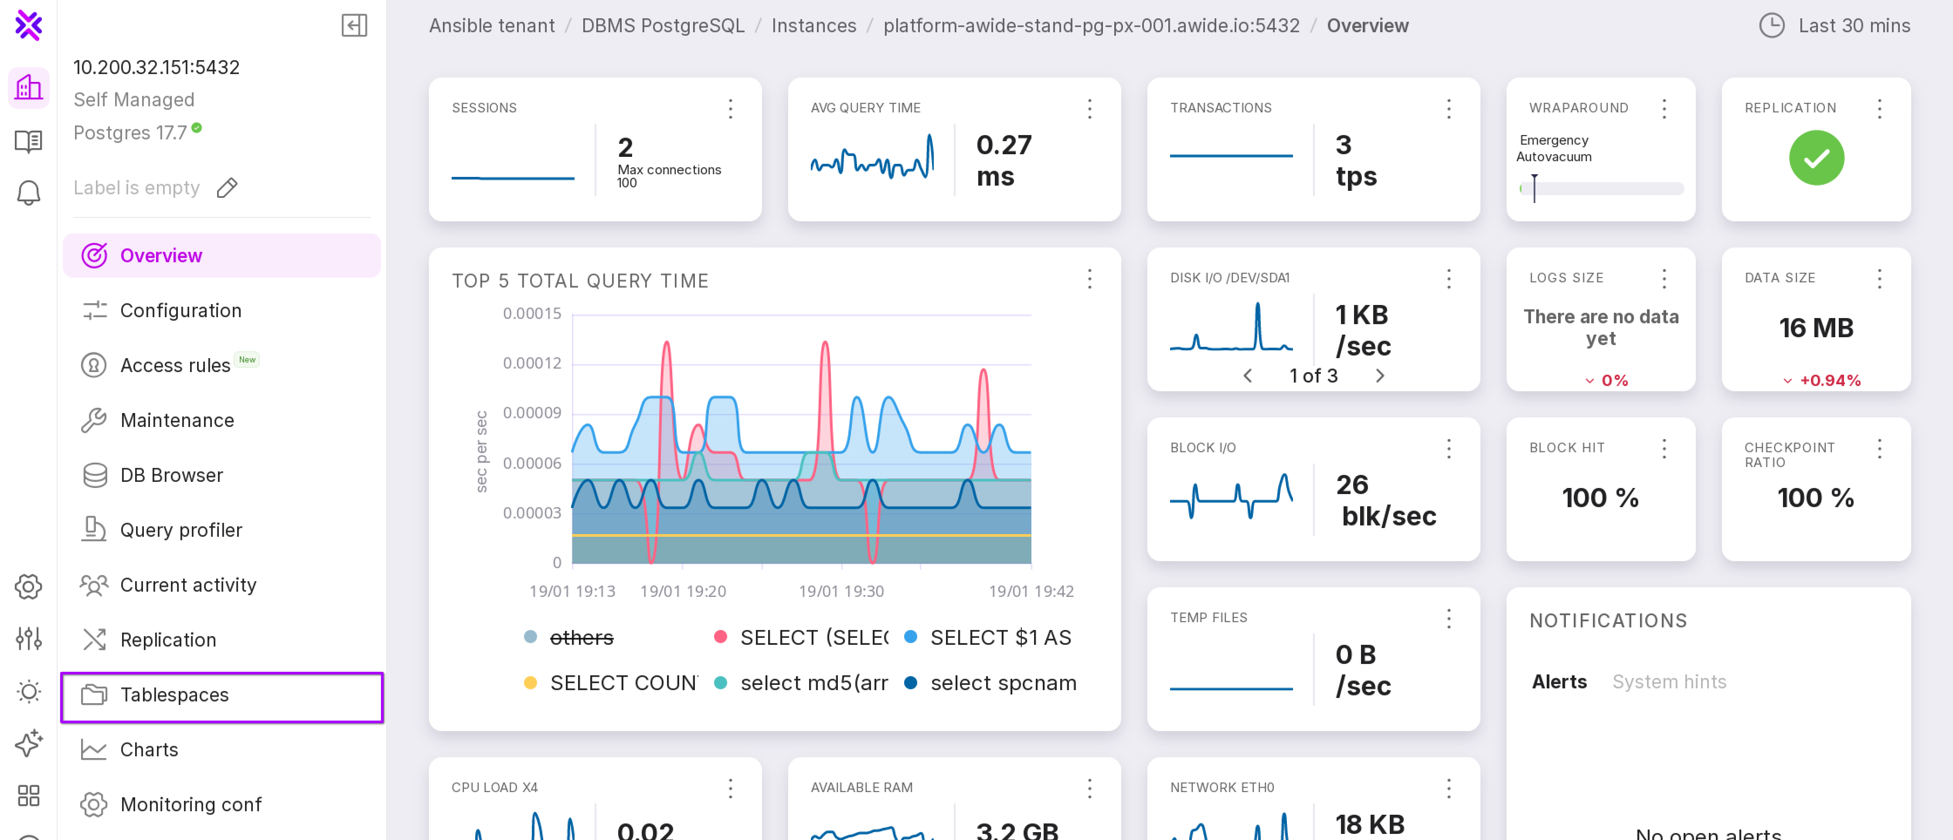Open the sun theme icon
This screenshot has height=840, width=1953.
tap(28, 691)
